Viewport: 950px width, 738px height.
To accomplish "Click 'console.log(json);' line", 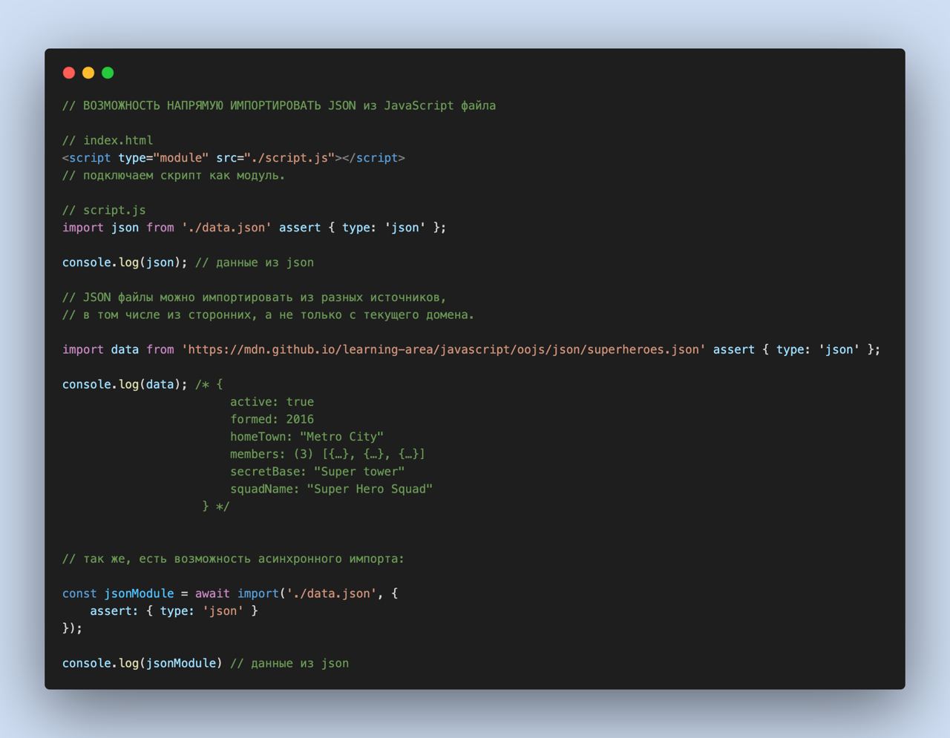I will coord(125,263).
